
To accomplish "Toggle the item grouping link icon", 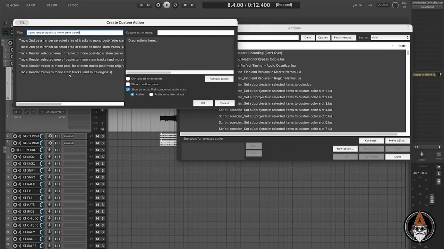I will pos(6,32).
